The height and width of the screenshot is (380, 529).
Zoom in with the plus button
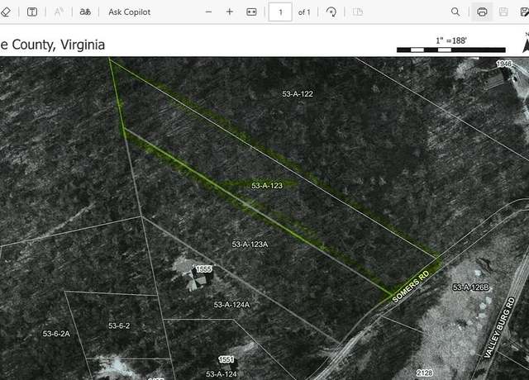[x=230, y=12]
